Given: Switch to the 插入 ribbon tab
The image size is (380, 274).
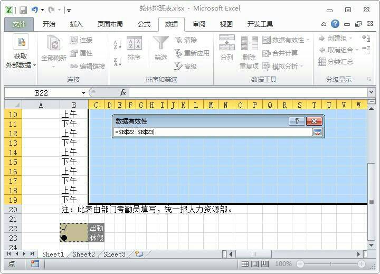Looking at the screenshot, I should (x=77, y=24).
